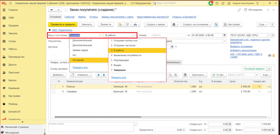Choose order type опт

pos(89,55)
